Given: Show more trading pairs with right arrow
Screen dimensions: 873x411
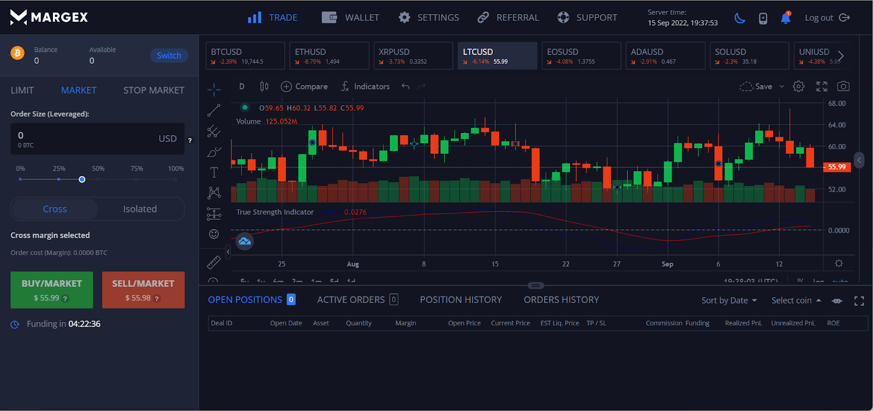Looking at the screenshot, I should click(841, 56).
